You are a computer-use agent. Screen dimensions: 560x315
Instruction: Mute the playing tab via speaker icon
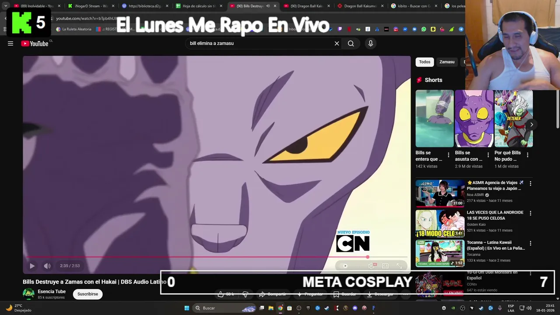(268, 6)
